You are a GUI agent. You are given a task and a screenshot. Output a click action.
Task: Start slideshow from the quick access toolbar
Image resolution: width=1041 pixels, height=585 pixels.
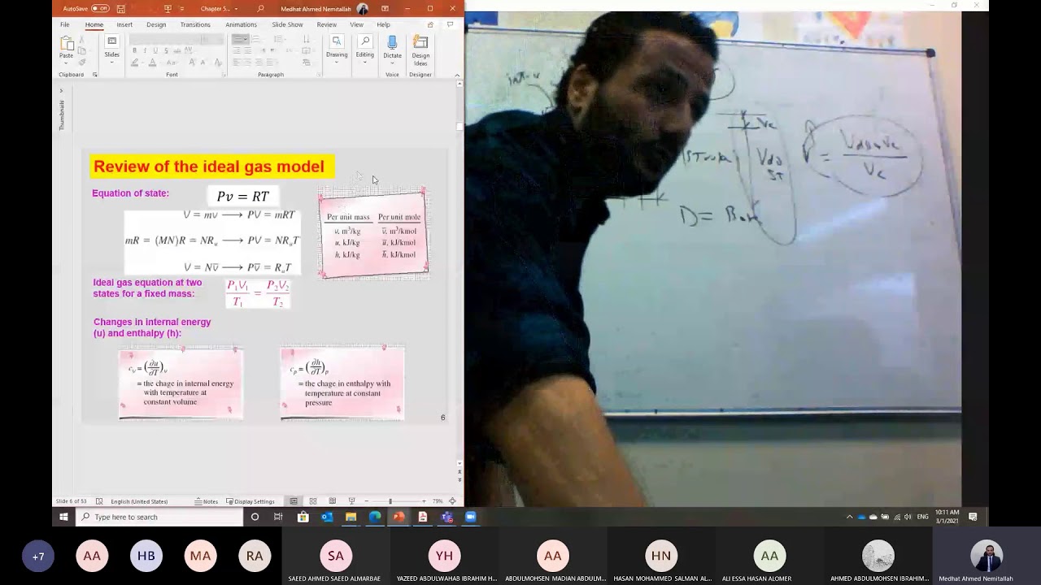168,8
